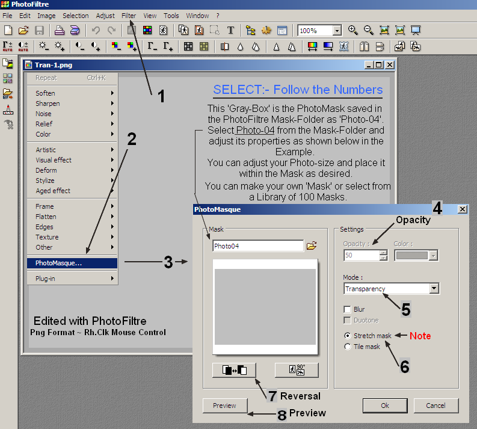Open the Filter menu
477x429 pixels.
click(x=129, y=16)
